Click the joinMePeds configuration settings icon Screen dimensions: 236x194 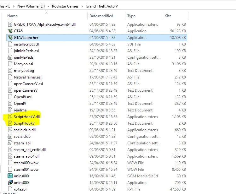point(10,57)
